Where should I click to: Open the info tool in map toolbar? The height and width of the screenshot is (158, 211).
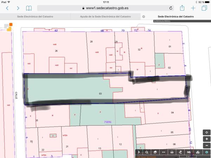206,152
